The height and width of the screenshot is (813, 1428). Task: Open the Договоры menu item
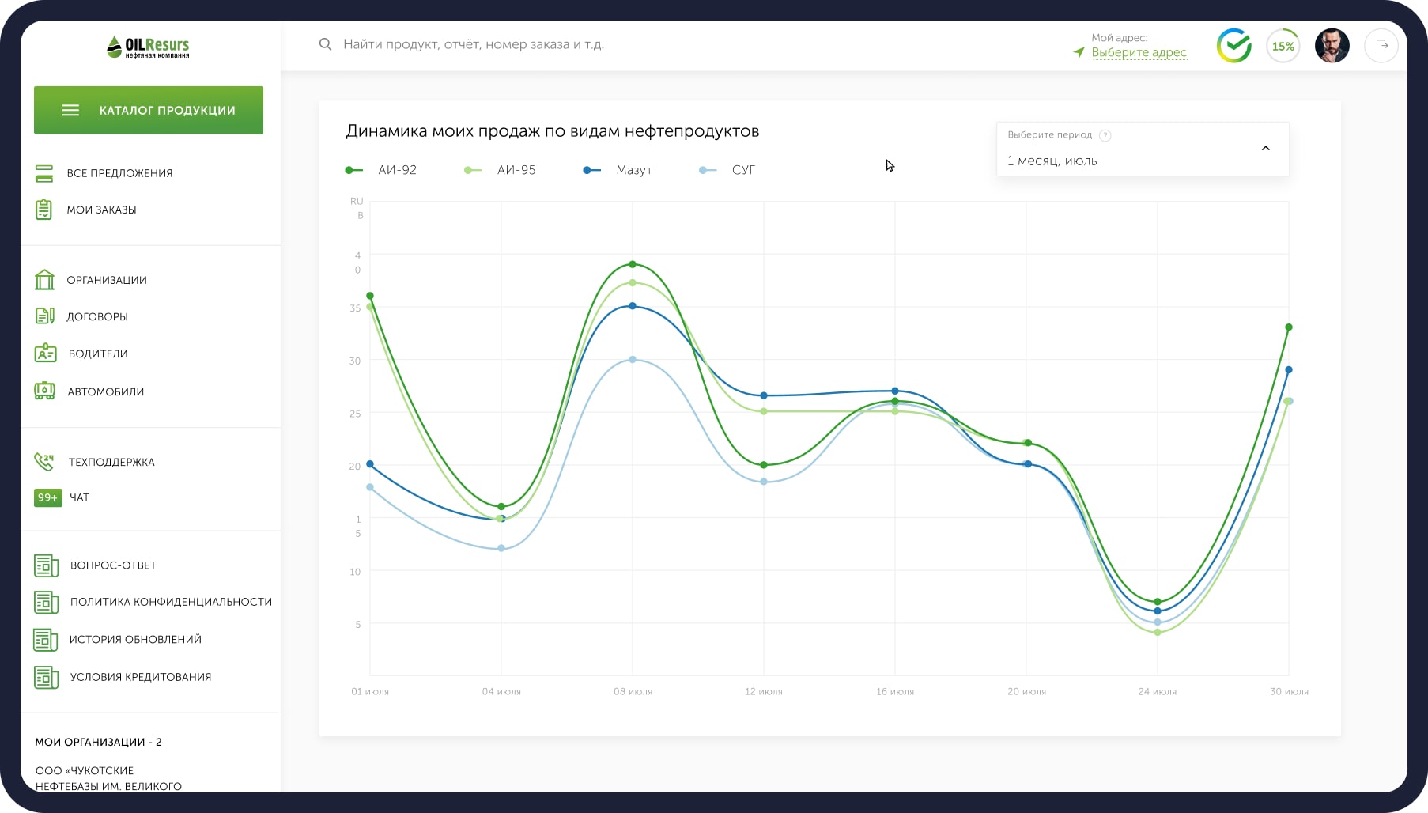click(97, 316)
